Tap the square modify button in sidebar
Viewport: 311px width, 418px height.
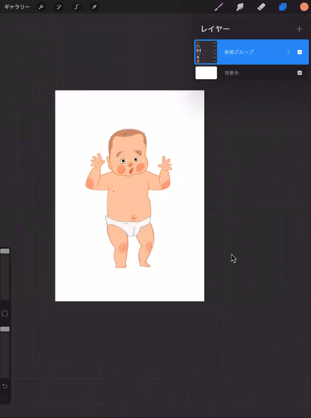5,313
